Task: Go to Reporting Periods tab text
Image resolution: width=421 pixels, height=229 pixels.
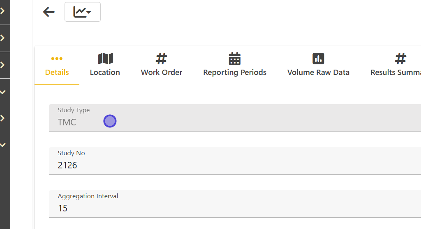Action: [235, 73]
